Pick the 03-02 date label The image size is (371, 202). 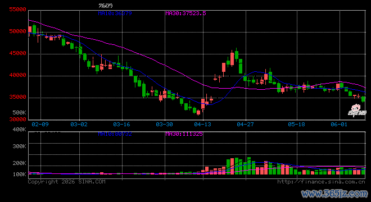79,124
